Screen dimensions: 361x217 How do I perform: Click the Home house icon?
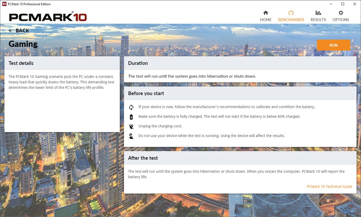coord(266,13)
